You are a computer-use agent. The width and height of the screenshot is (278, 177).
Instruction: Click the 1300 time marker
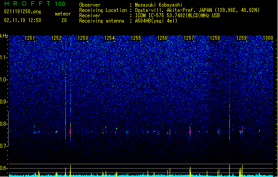pos(268,38)
